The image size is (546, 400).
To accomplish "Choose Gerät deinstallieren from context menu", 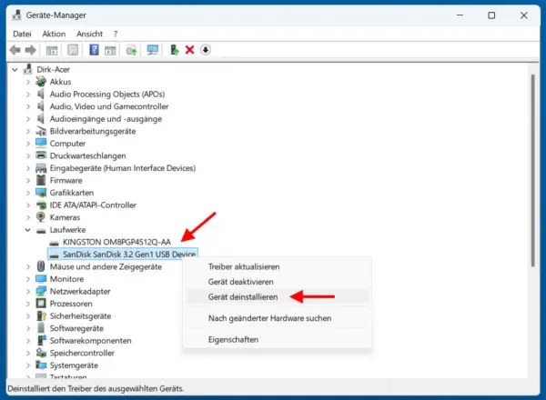I will coord(278,296).
